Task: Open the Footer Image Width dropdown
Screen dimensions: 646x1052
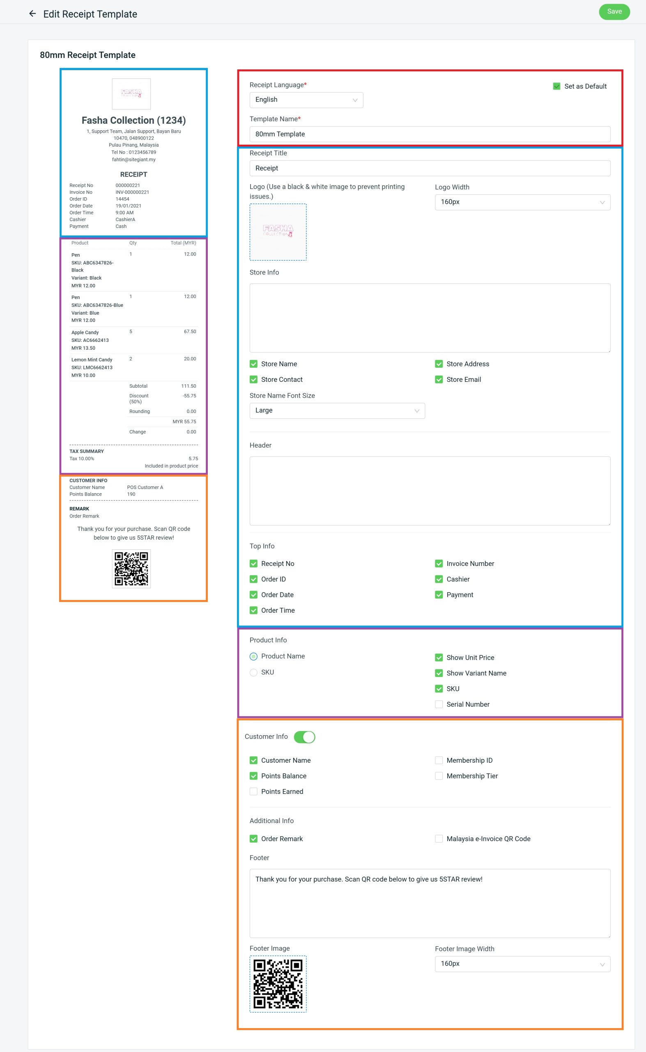Action: pyautogui.click(x=522, y=964)
